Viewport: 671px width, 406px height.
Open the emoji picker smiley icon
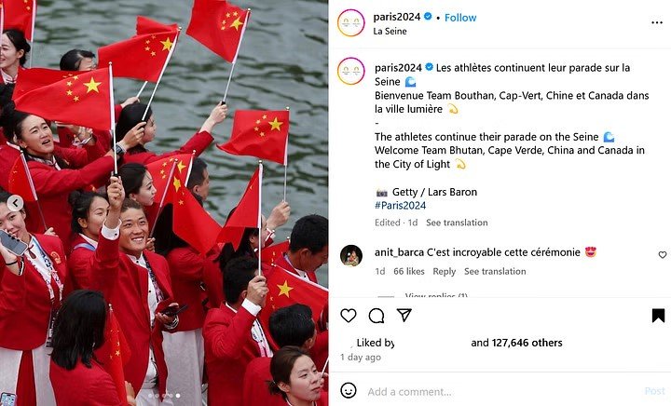tap(349, 390)
